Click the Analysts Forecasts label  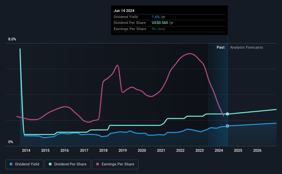(x=246, y=47)
